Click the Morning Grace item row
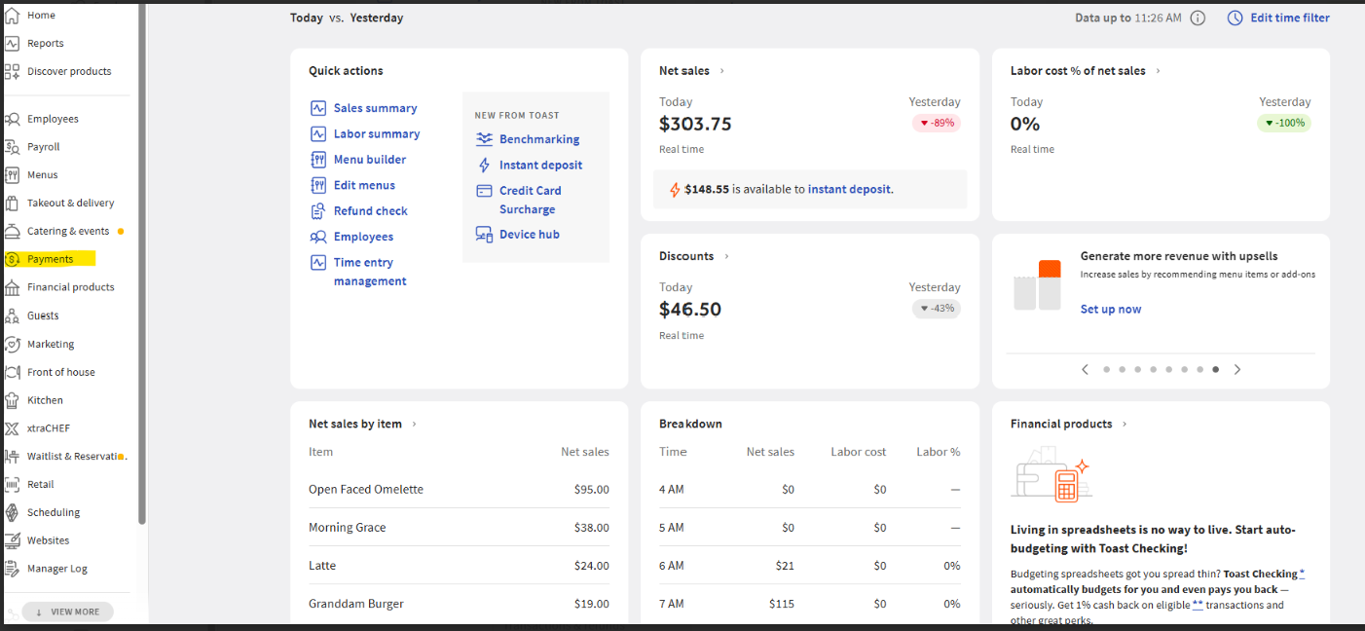1365x631 pixels. point(459,527)
